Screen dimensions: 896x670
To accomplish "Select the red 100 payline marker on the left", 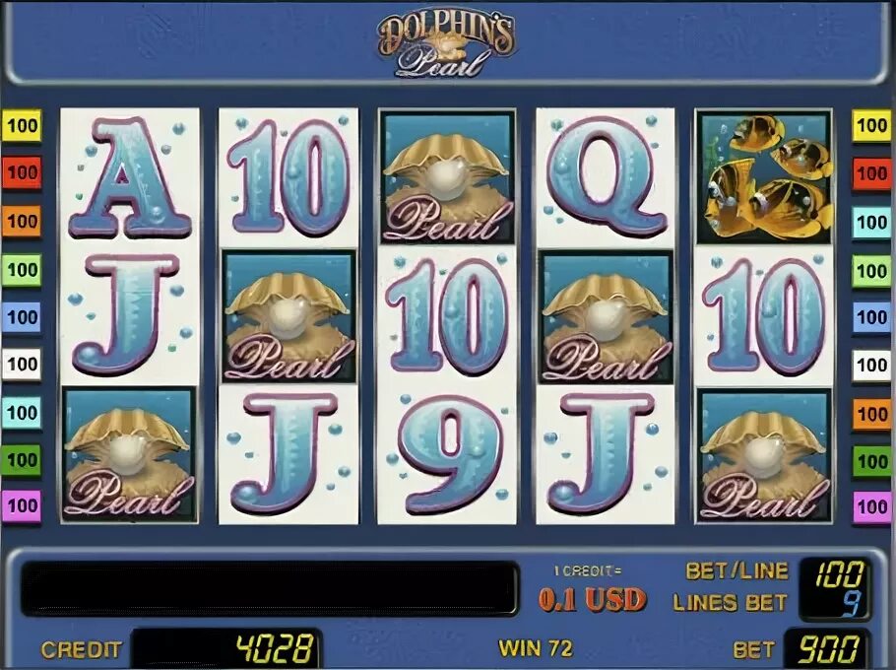I will [22, 172].
